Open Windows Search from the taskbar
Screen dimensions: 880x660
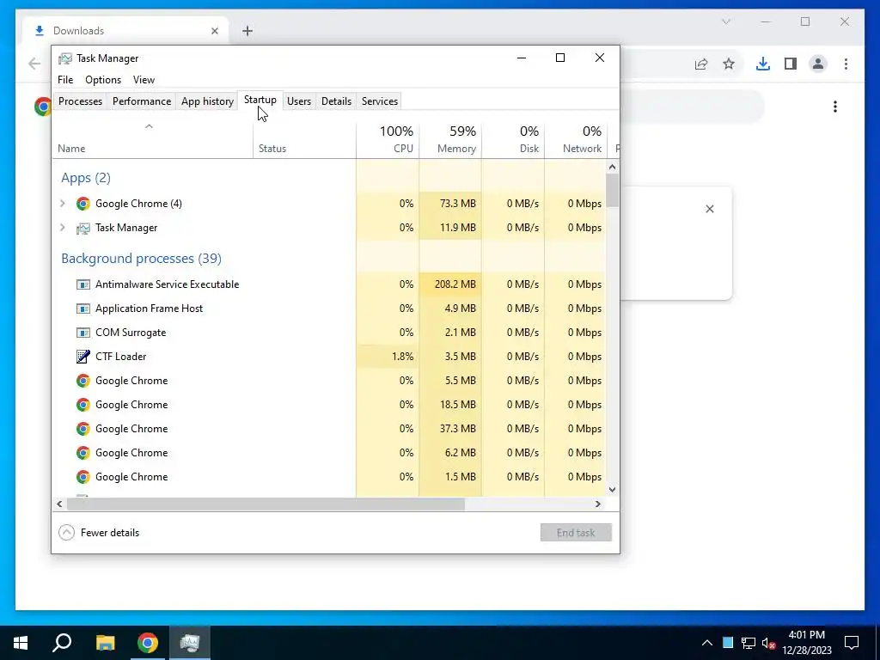coord(62,643)
